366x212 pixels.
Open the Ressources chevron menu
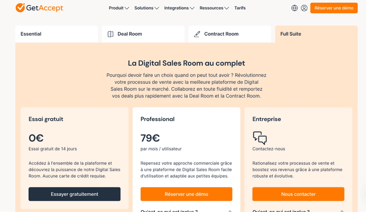coord(226,8)
